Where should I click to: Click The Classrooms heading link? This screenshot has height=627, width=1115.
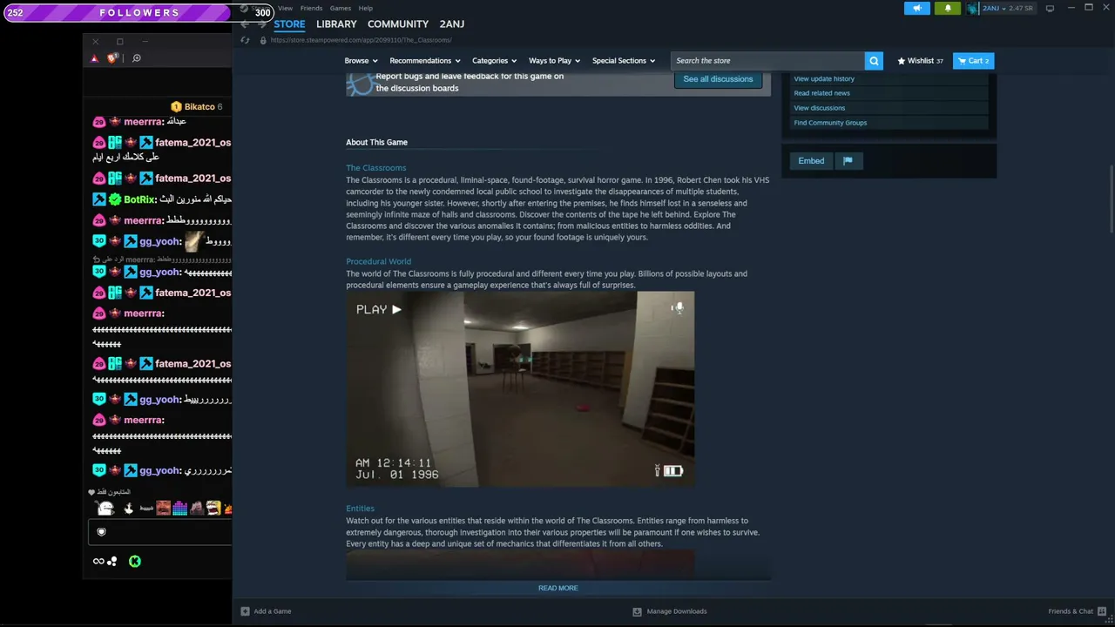point(376,168)
